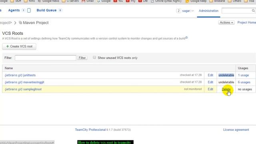Open the Gmail bookmark
The height and width of the screenshot is (144, 256).
point(88,1)
